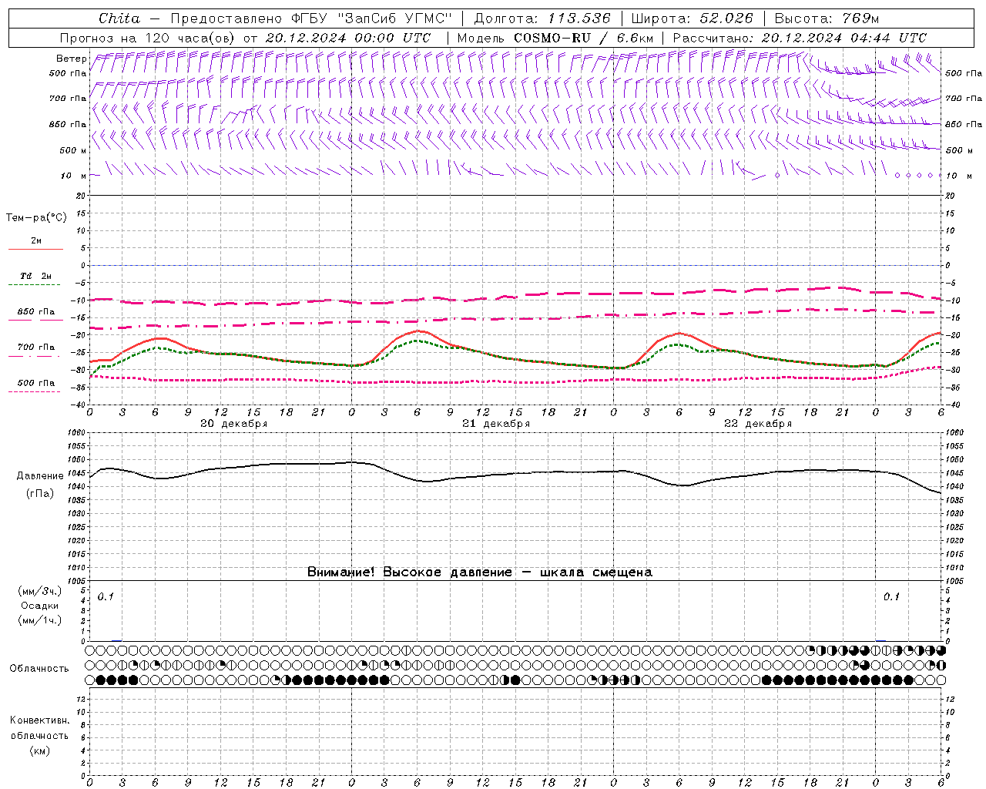Click the station name "Chita" in the header
Screen dimensions: 986x789
119,18
